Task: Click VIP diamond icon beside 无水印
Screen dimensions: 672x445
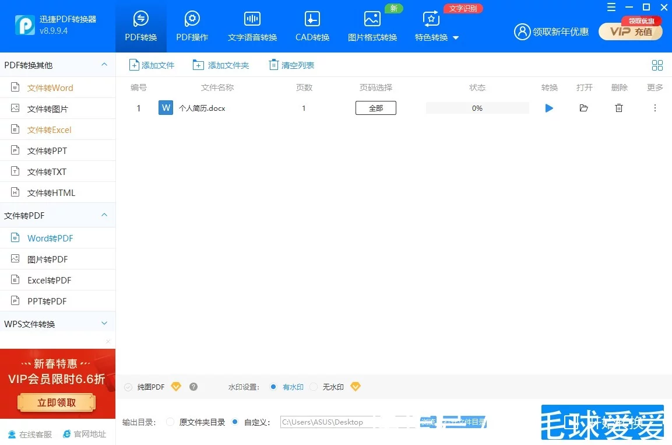Action: tap(356, 387)
